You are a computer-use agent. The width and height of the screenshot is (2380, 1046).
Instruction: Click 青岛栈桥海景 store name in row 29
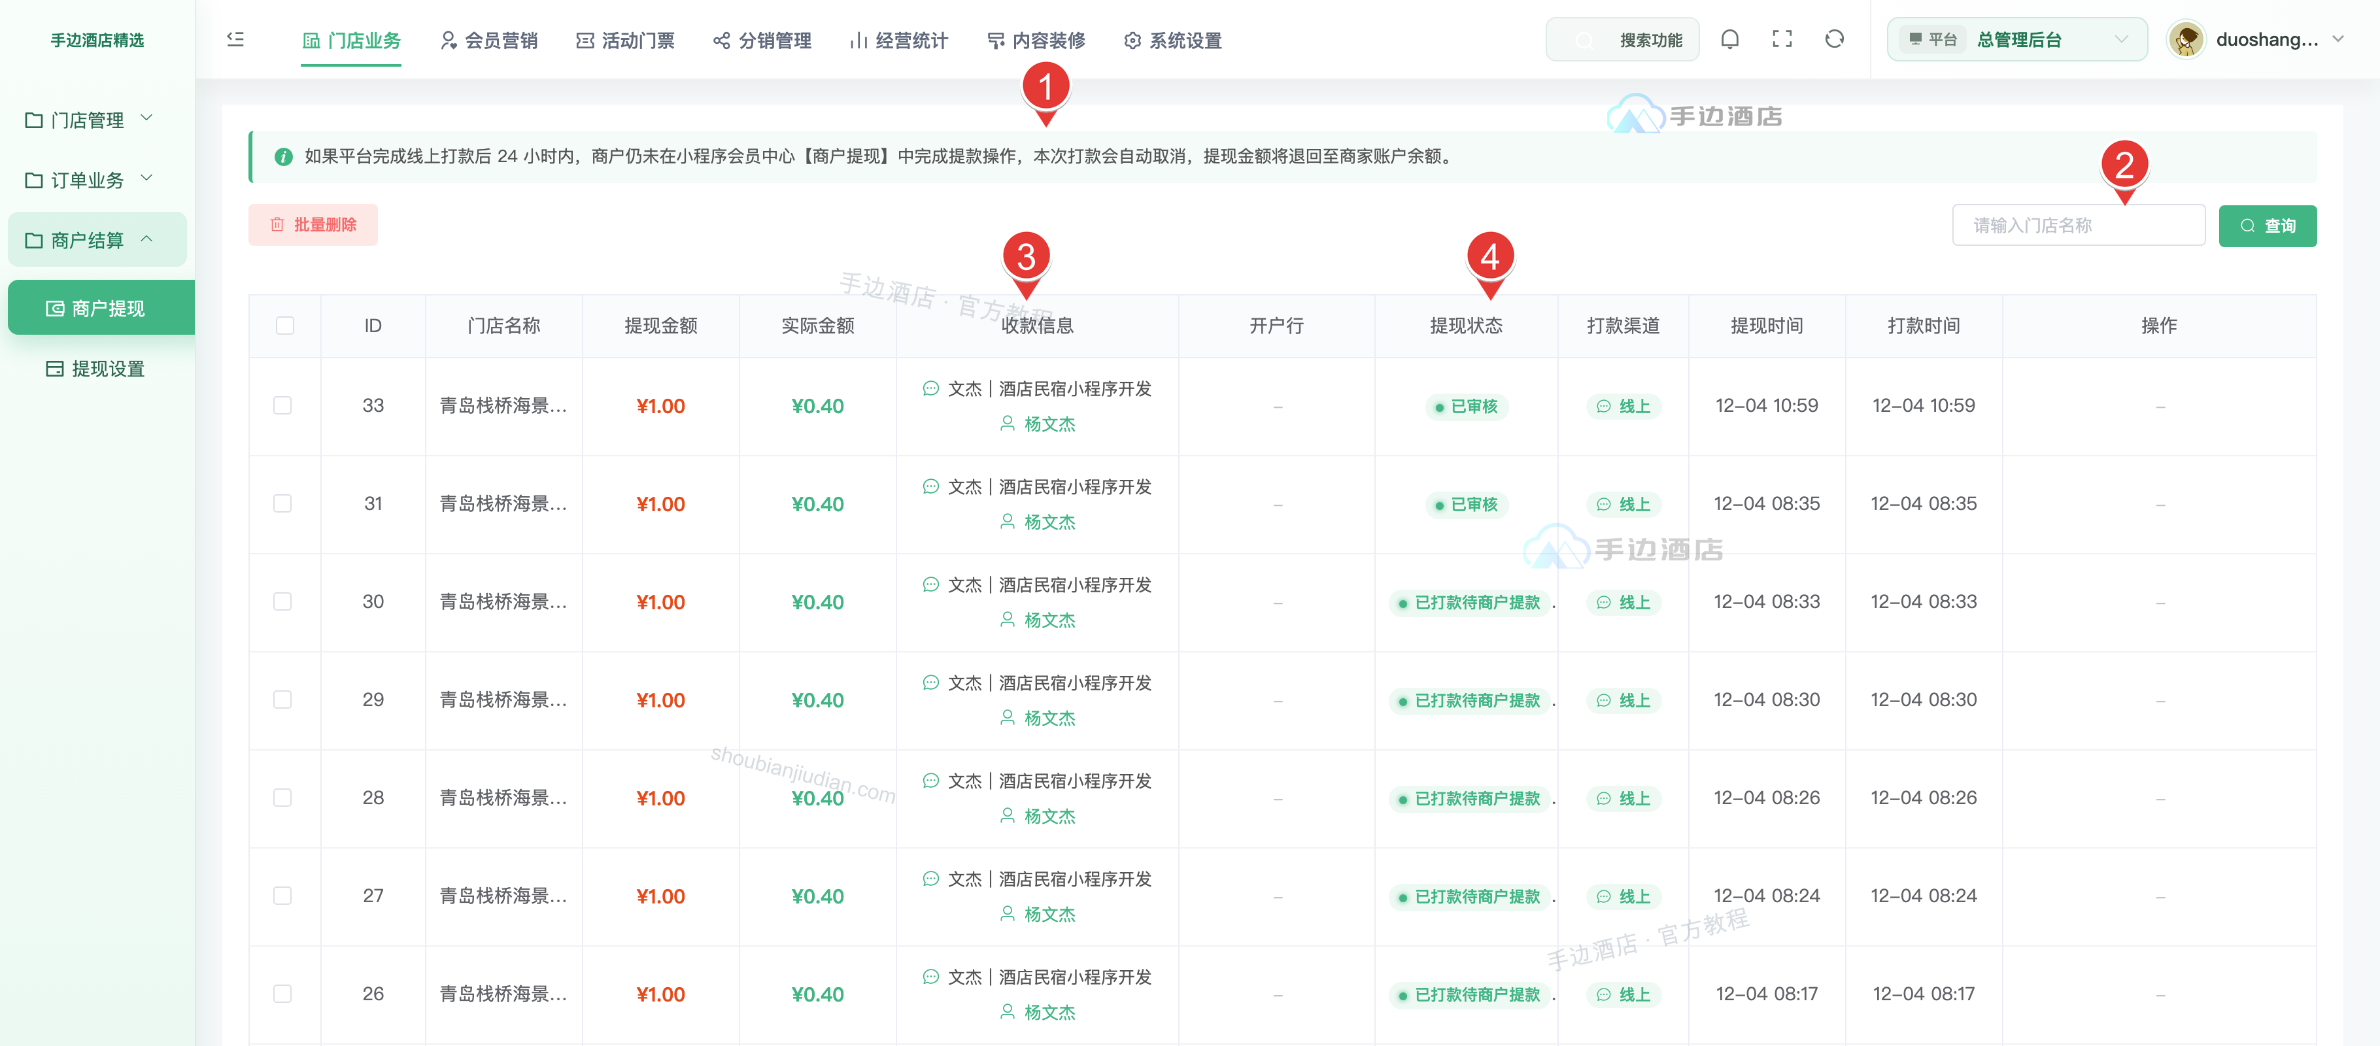tap(503, 700)
